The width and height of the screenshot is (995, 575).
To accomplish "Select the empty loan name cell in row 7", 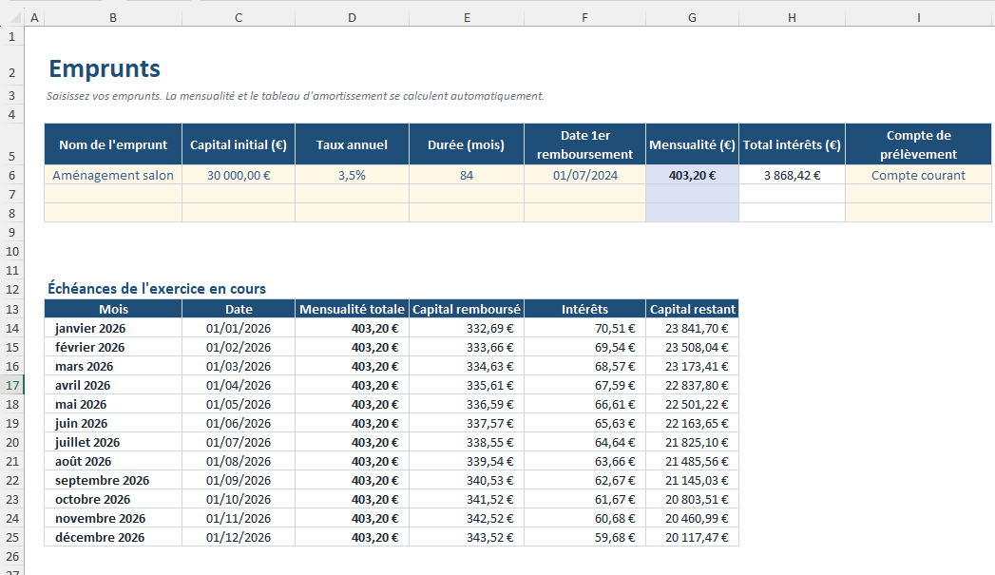I will point(113,194).
